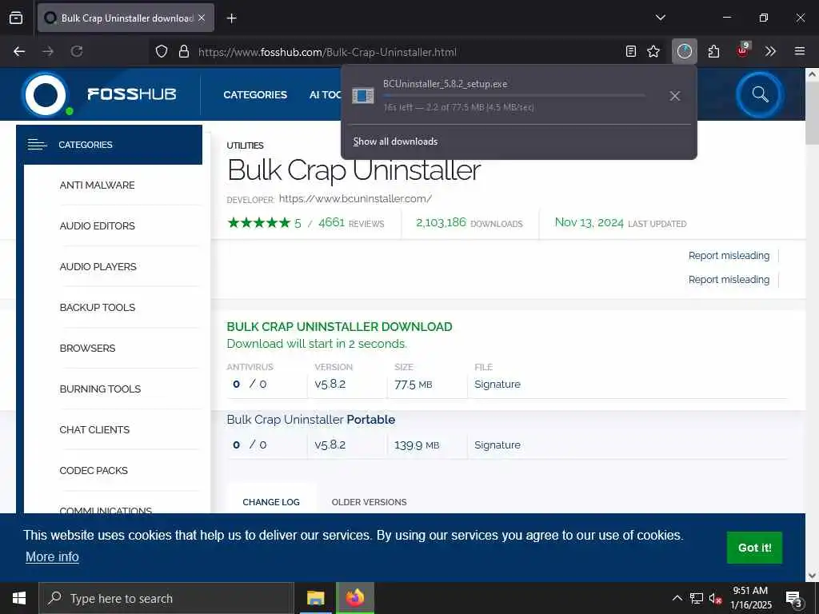Click the taskbar search box
Screen dimensions: 819x614
[x=166, y=598]
